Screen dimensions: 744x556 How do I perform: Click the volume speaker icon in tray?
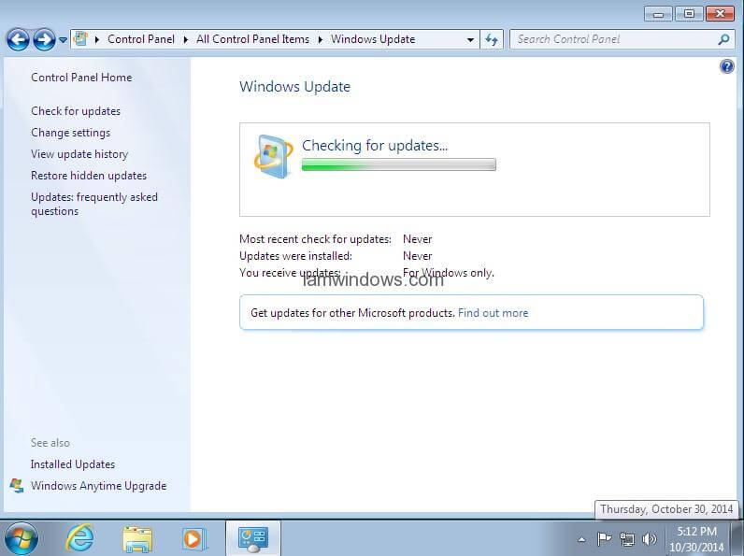click(649, 539)
